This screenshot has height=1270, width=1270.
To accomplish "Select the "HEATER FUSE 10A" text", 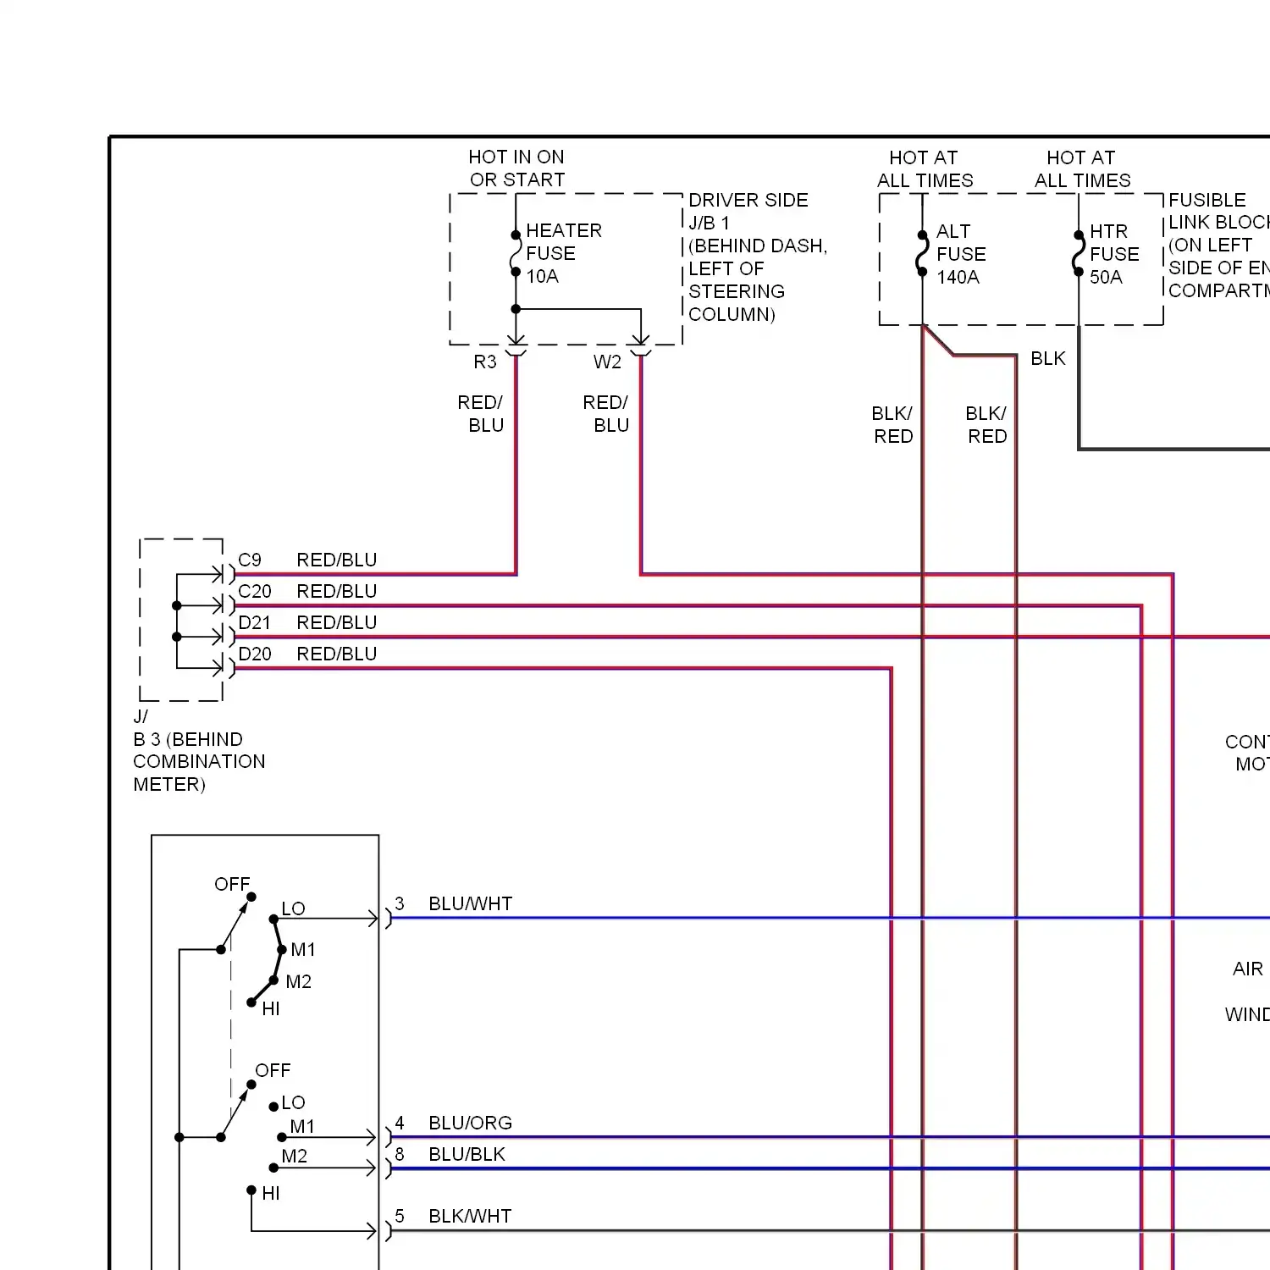I will 564,253.
